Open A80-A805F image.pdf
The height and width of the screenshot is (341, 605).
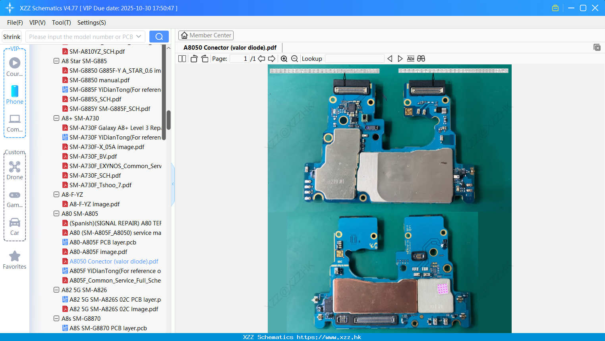pyautogui.click(x=99, y=252)
